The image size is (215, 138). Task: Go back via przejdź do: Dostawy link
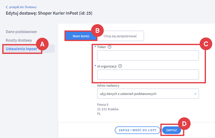(23, 7)
